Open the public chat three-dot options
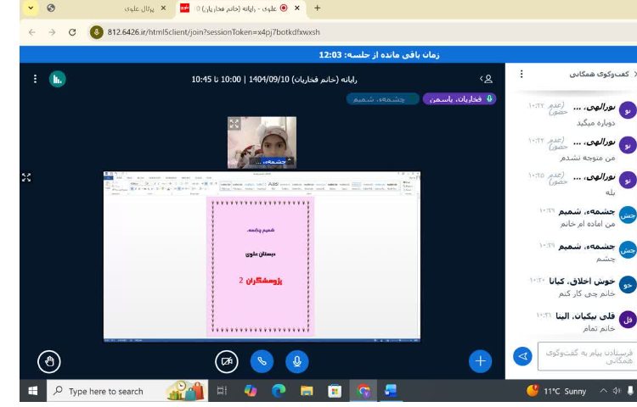Image resolution: width=637 pixels, height=407 pixels. click(521, 74)
